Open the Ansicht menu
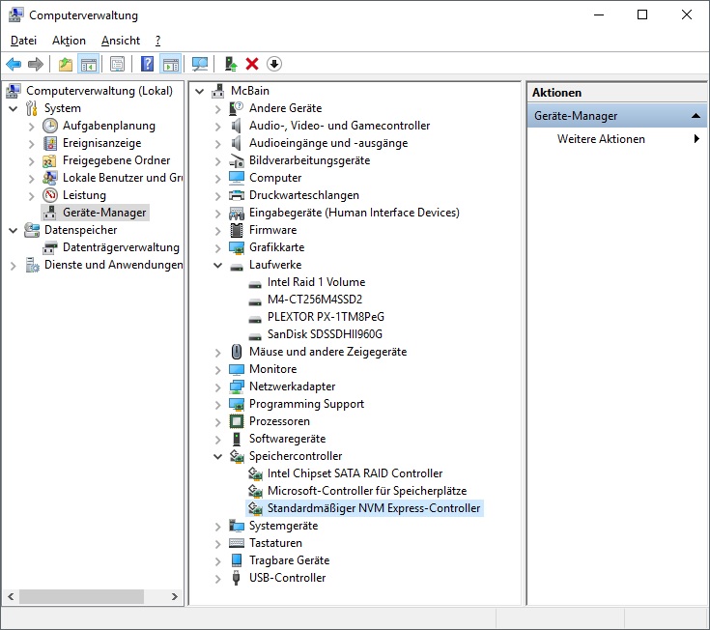 click(x=121, y=41)
